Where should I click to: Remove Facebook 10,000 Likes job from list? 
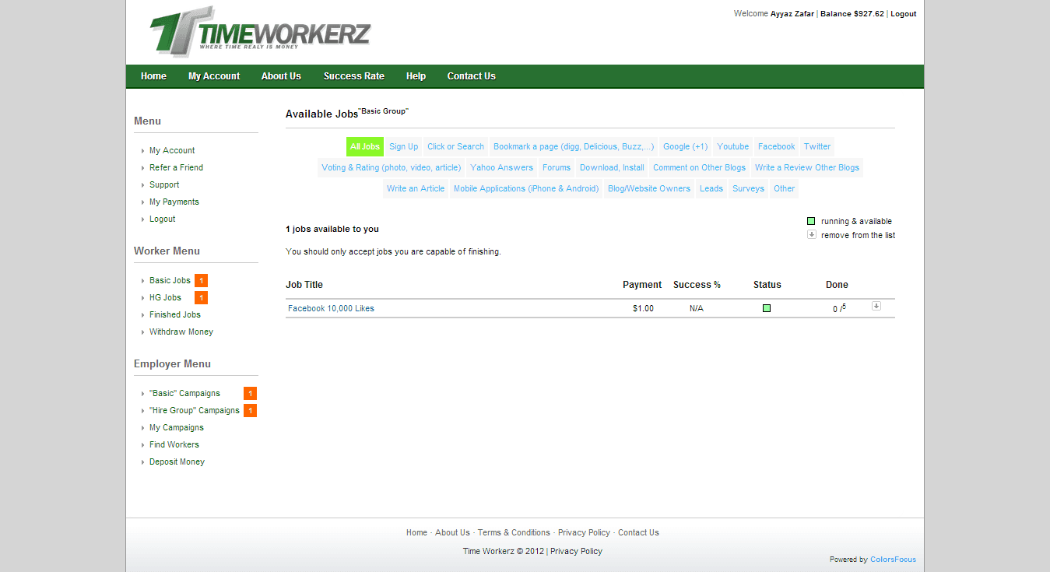[876, 306]
